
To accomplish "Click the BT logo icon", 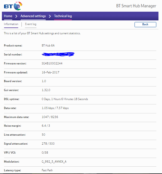I will click(x=13, y=6).
